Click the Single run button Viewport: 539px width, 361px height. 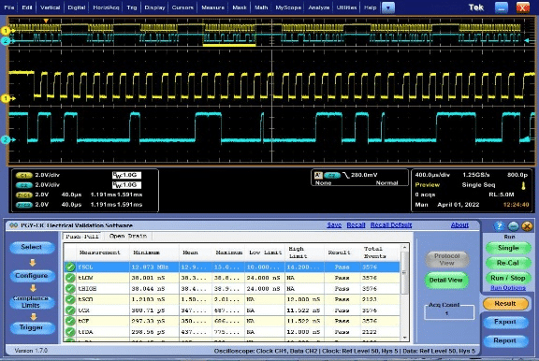[x=508, y=248]
